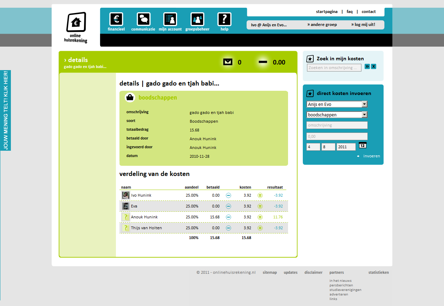Click the invoeren submit button
The image size is (444, 306).
(371, 156)
